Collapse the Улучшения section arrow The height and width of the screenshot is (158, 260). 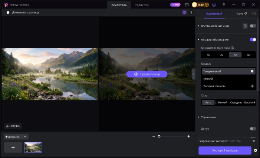tap(198, 117)
